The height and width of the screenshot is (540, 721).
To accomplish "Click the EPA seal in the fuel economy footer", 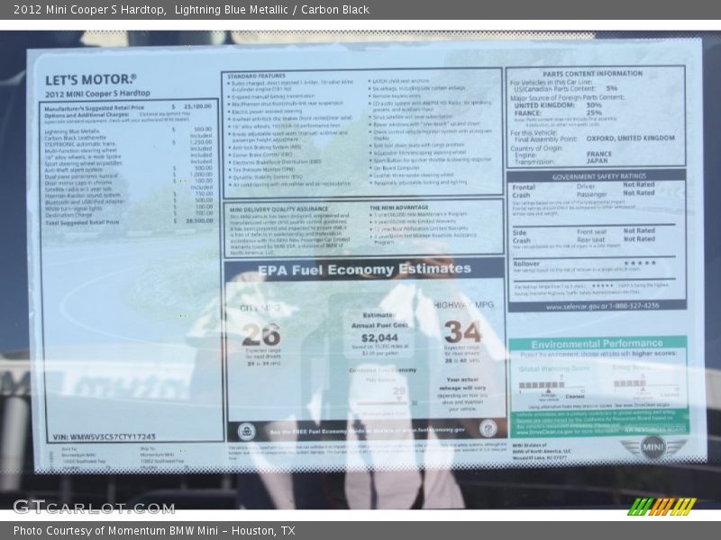I will (x=246, y=431).
